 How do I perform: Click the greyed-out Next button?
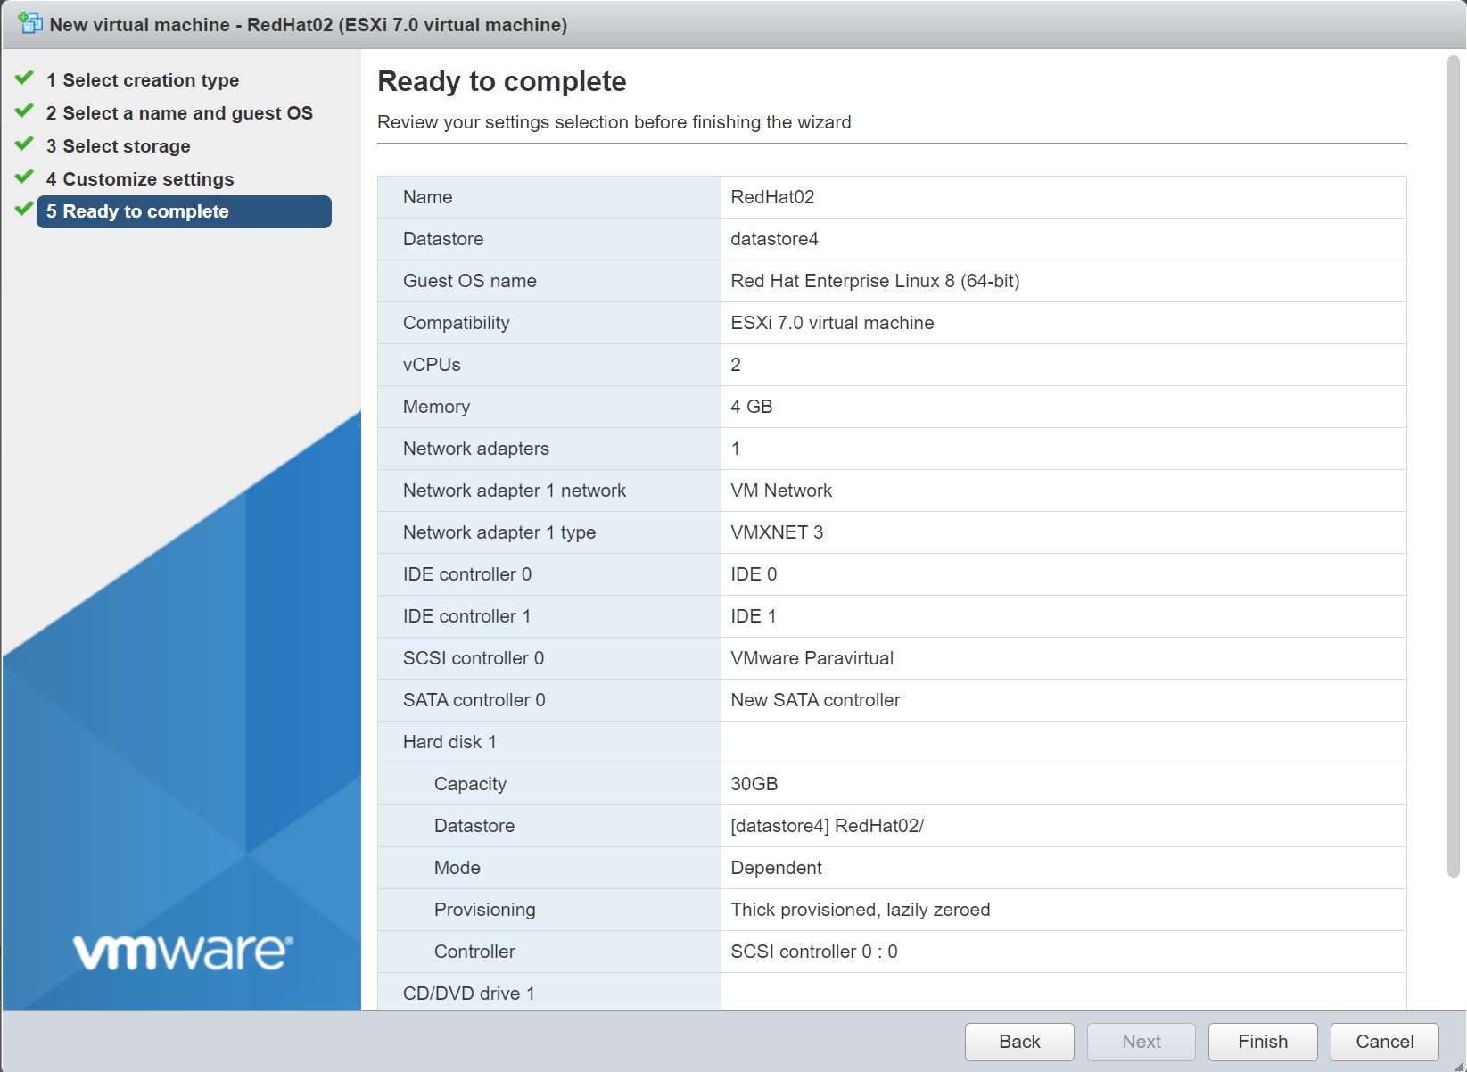pyautogui.click(x=1141, y=1042)
